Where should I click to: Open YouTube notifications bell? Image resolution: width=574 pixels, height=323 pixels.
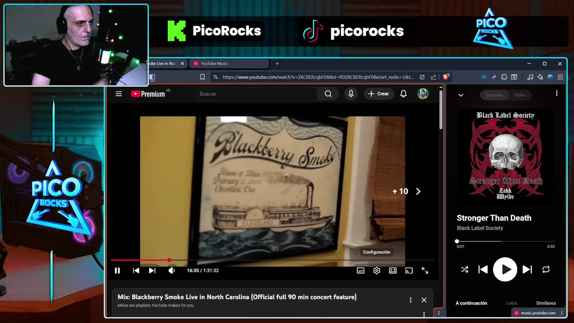click(404, 94)
